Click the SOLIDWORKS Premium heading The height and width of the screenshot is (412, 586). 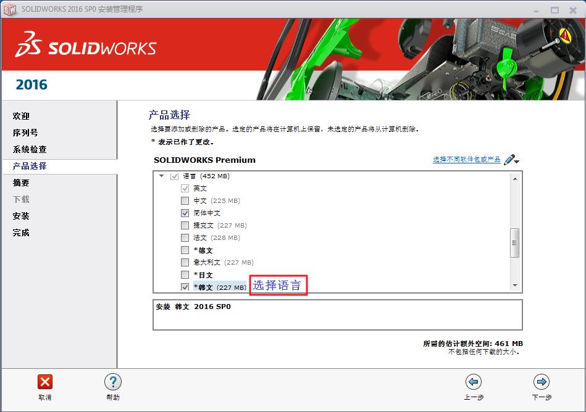205,160
